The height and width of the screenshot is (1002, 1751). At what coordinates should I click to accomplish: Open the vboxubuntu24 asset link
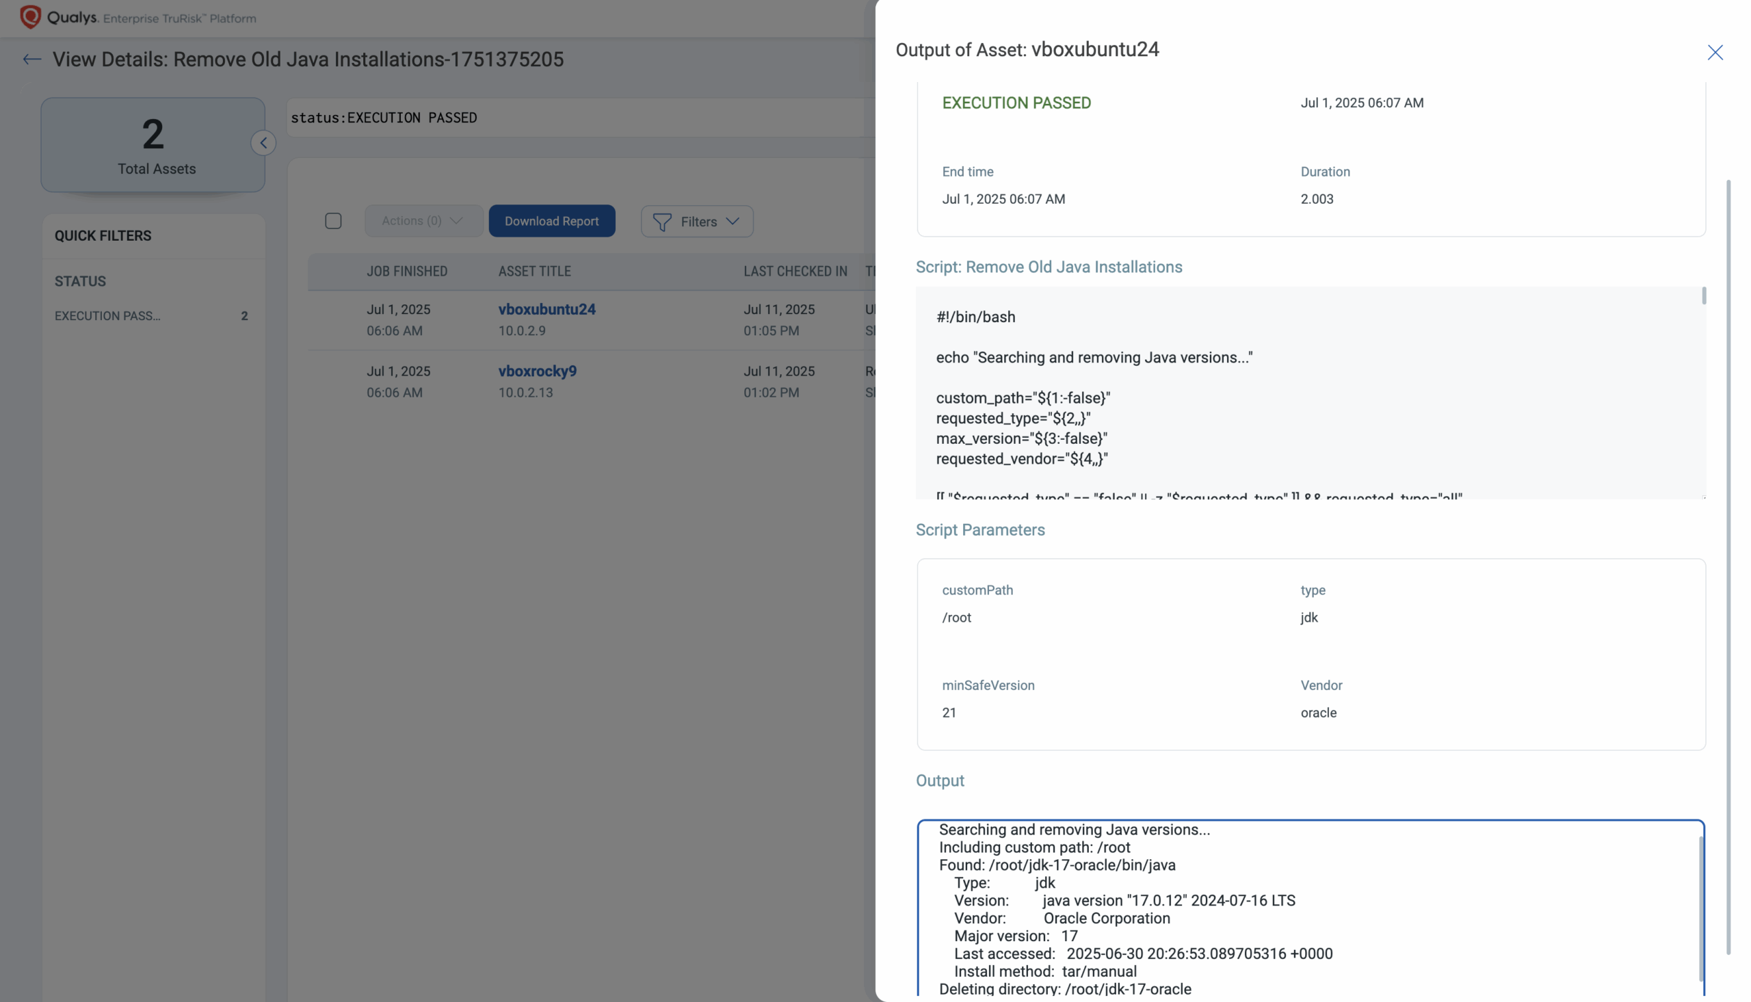tap(547, 310)
